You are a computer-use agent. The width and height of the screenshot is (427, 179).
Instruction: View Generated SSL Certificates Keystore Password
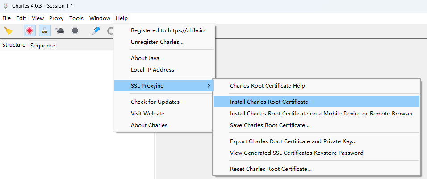[316, 153]
